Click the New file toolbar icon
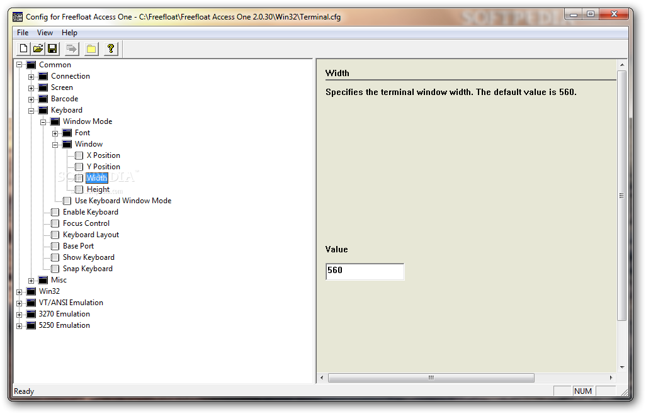This screenshot has height=414, width=646. (x=23, y=49)
